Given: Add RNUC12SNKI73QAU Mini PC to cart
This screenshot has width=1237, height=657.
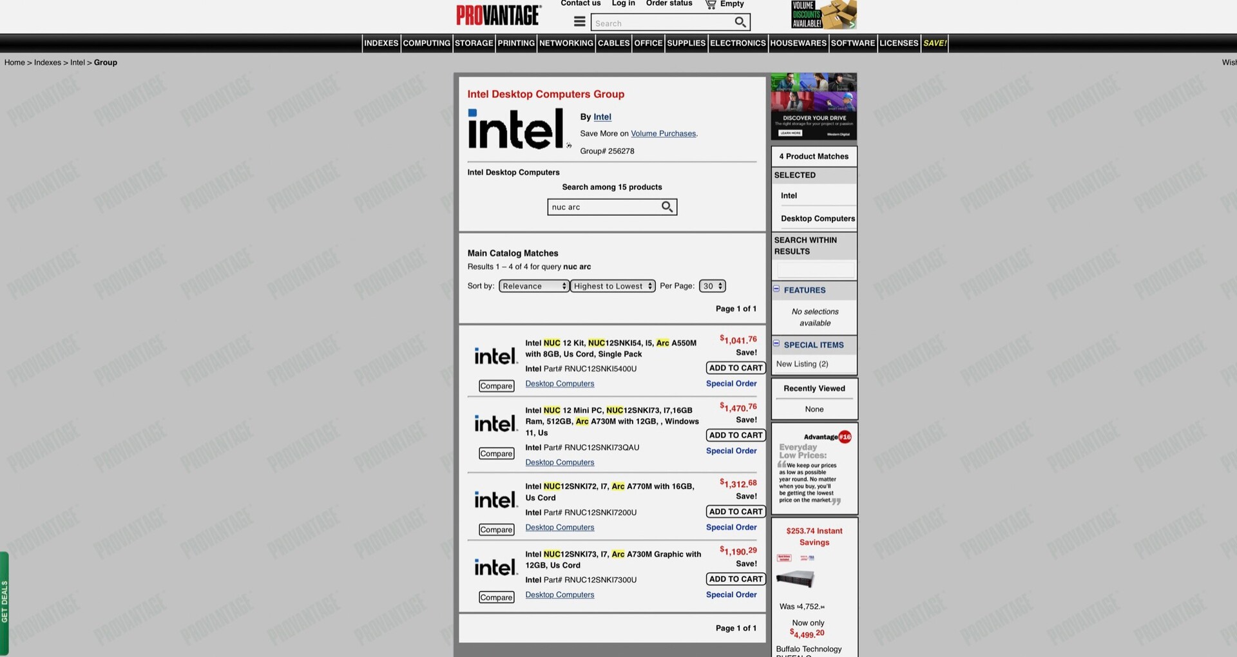Looking at the screenshot, I should [x=736, y=435].
